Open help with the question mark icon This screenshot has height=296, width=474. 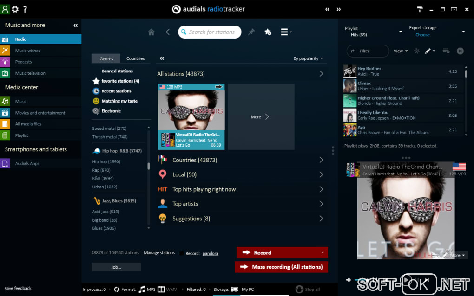pos(25,9)
